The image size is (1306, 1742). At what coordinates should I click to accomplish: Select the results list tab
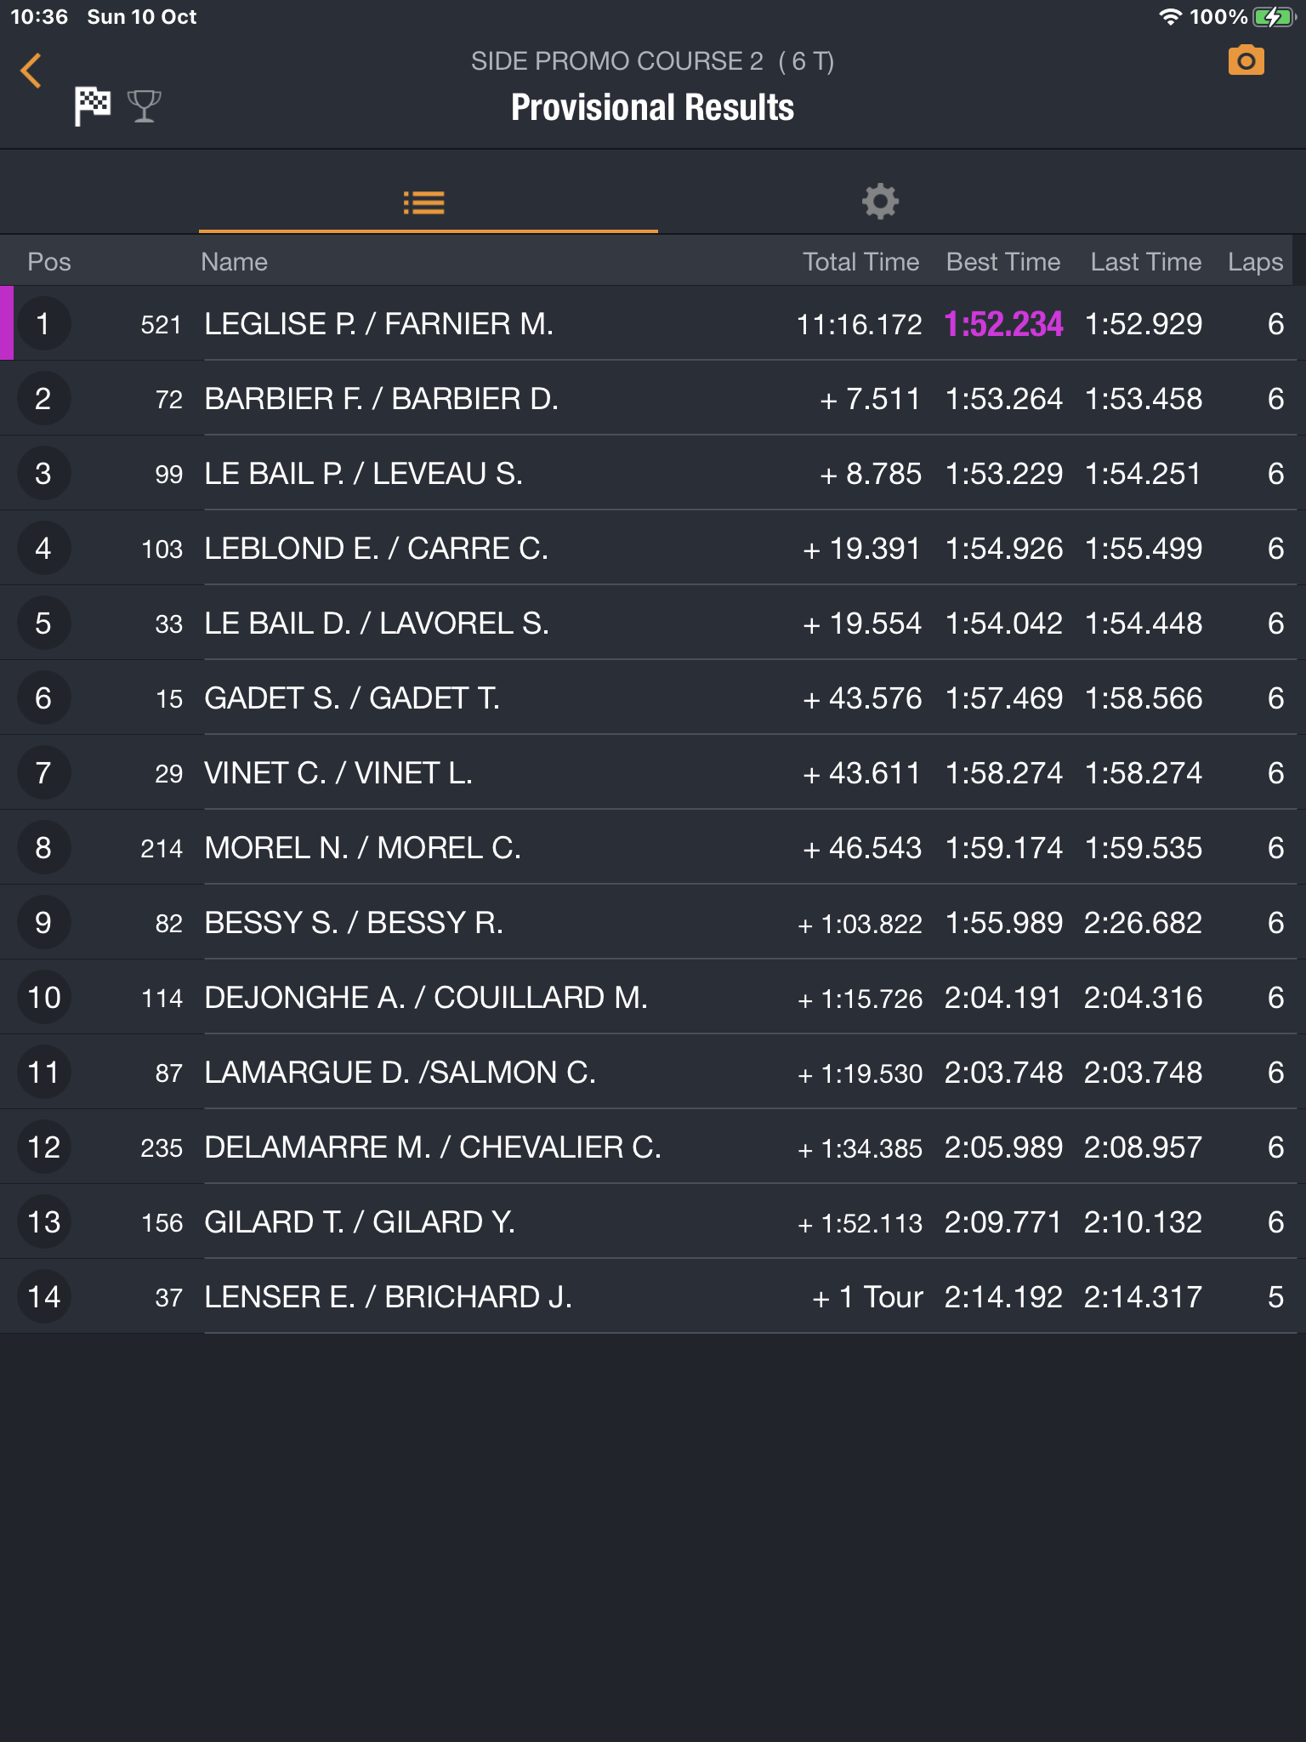pyautogui.click(x=424, y=202)
